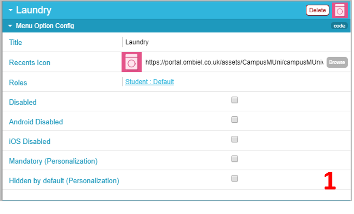Click the Laundry header title

coord(34,11)
